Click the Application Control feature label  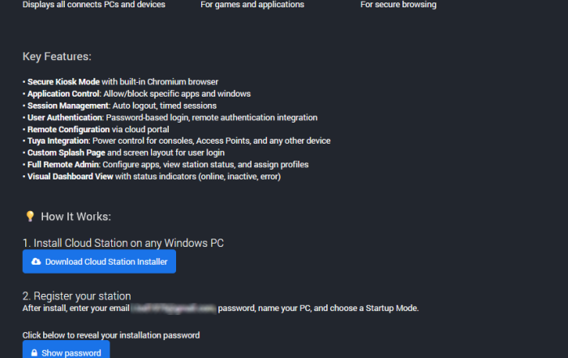[x=63, y=94]
